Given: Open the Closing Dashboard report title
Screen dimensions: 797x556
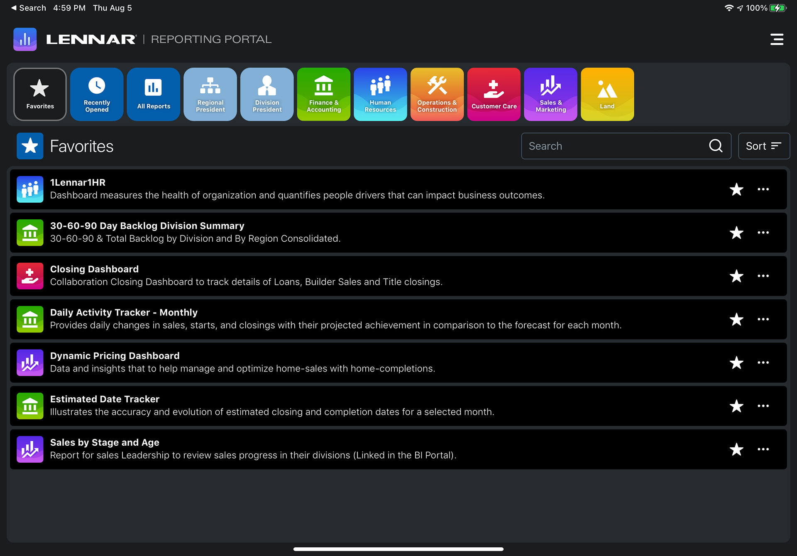Looking at the screenshot, I should (x=94, y=269).
